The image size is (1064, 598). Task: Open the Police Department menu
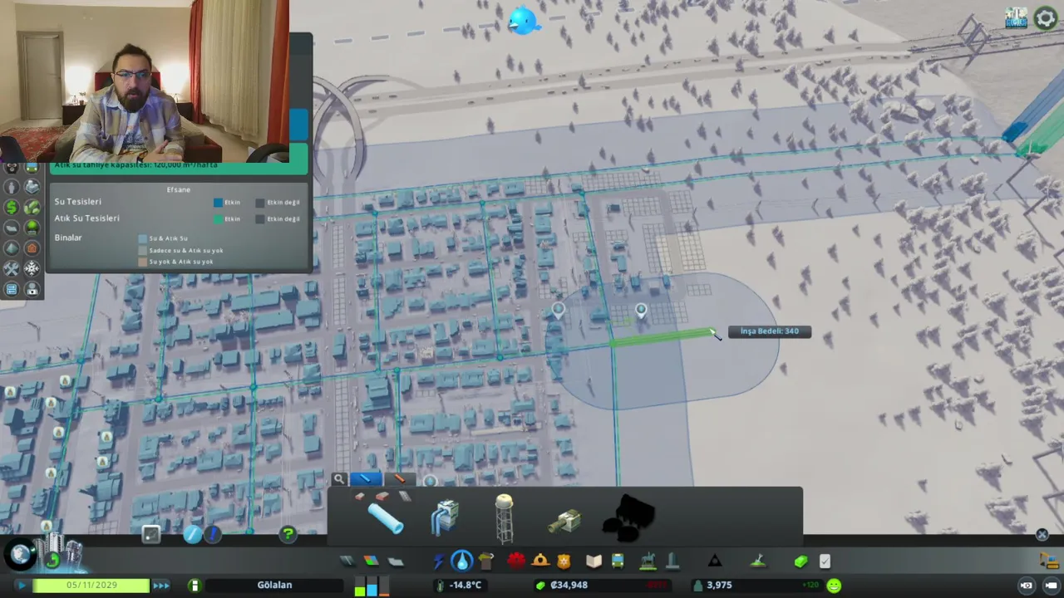[564, 561]
